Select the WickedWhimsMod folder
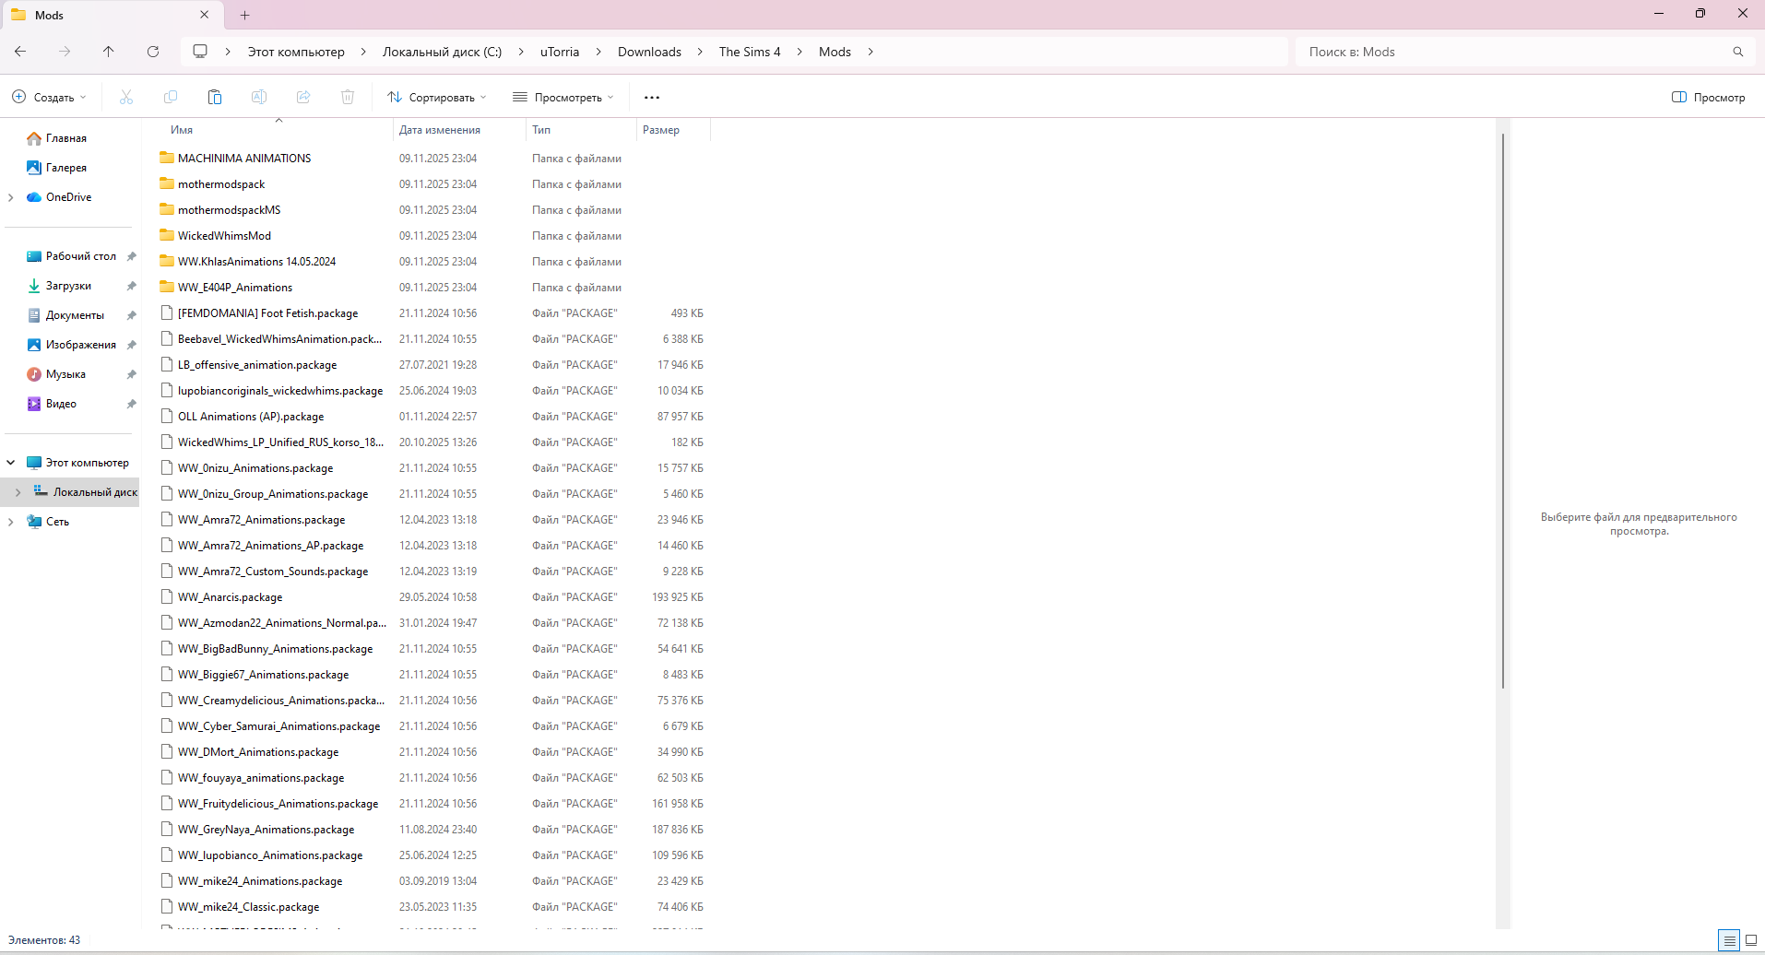This screenshot has width=1765, height=955. click(224, 236)
